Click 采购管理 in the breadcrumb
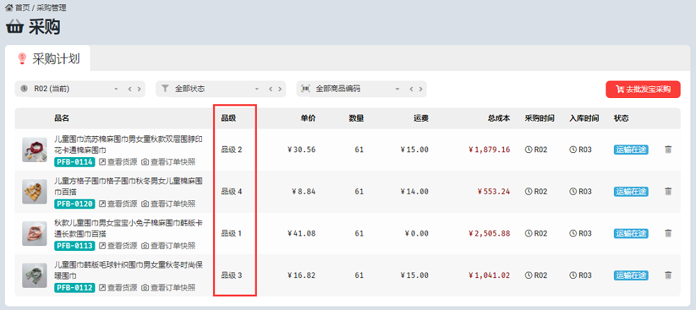Screen dimensions: 696x310 click(52, 8)
